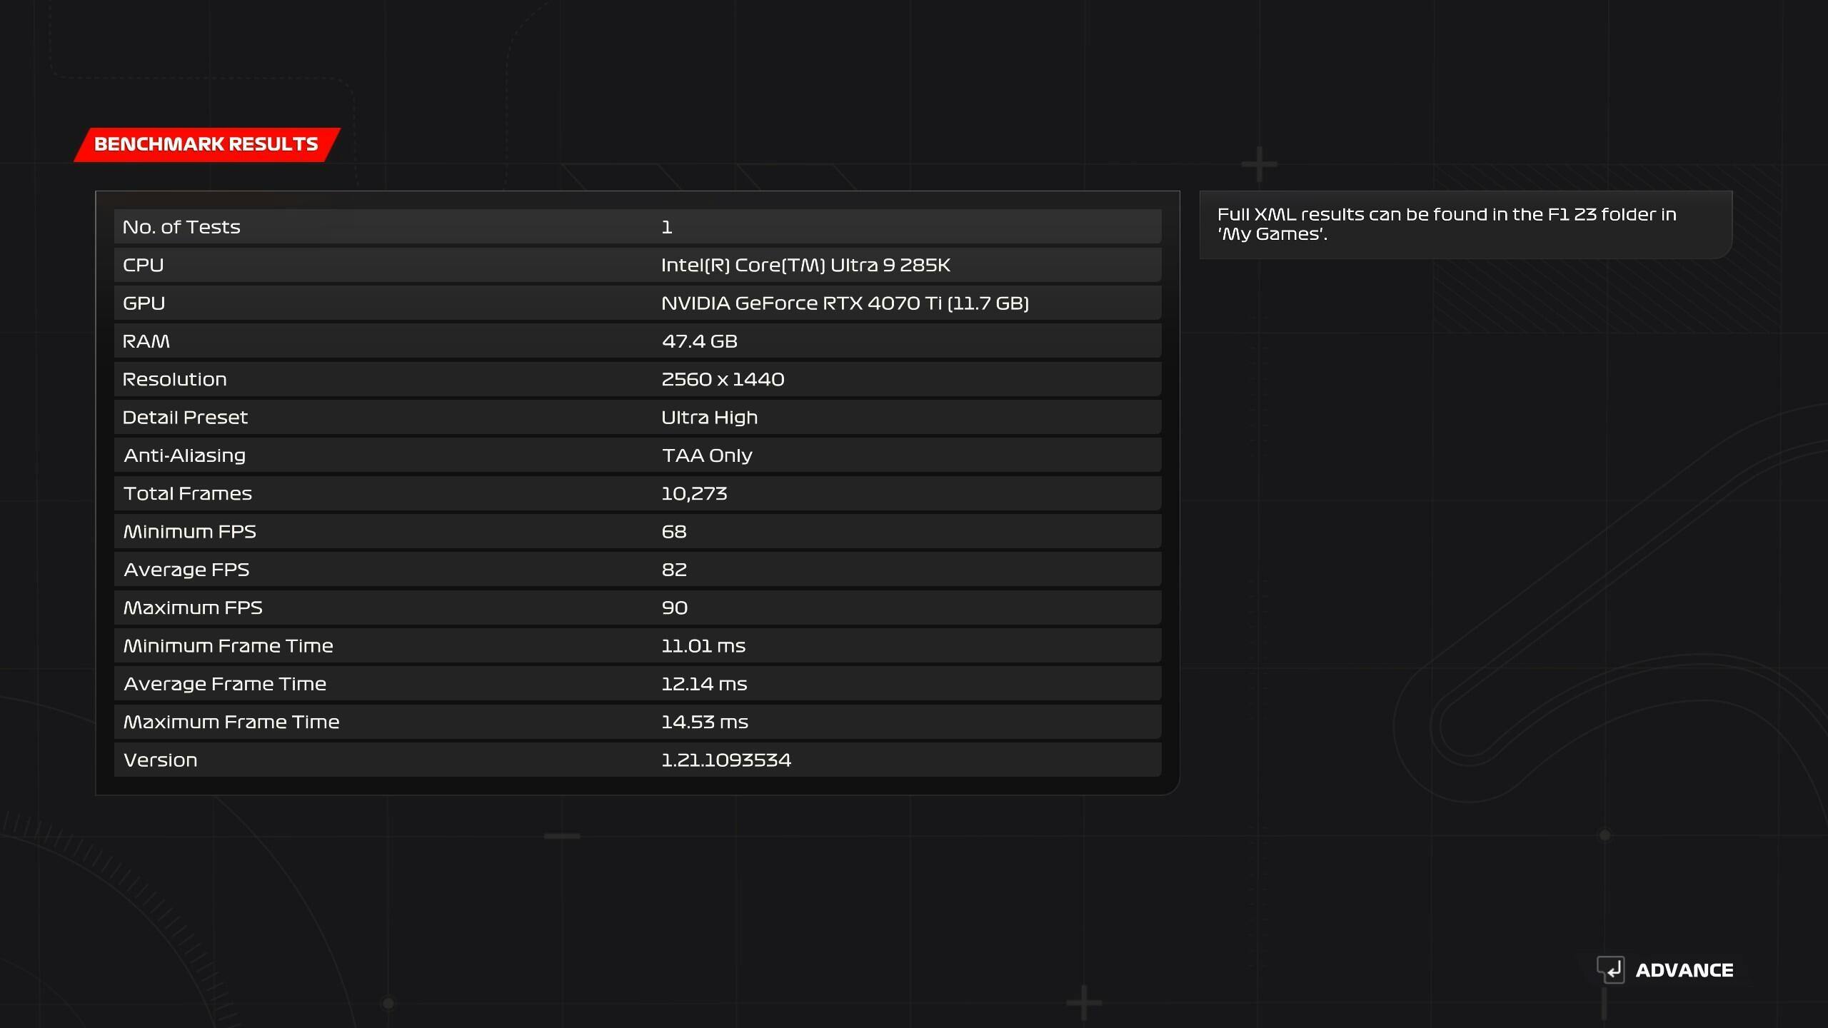Click the '12.14 ms' frame time value
This screenshot has height=1028, width=1828.
pyautogui.click(x=704, y=684)
